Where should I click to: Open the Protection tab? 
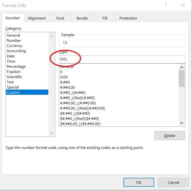pyautogui.click(x=128, y=18)
